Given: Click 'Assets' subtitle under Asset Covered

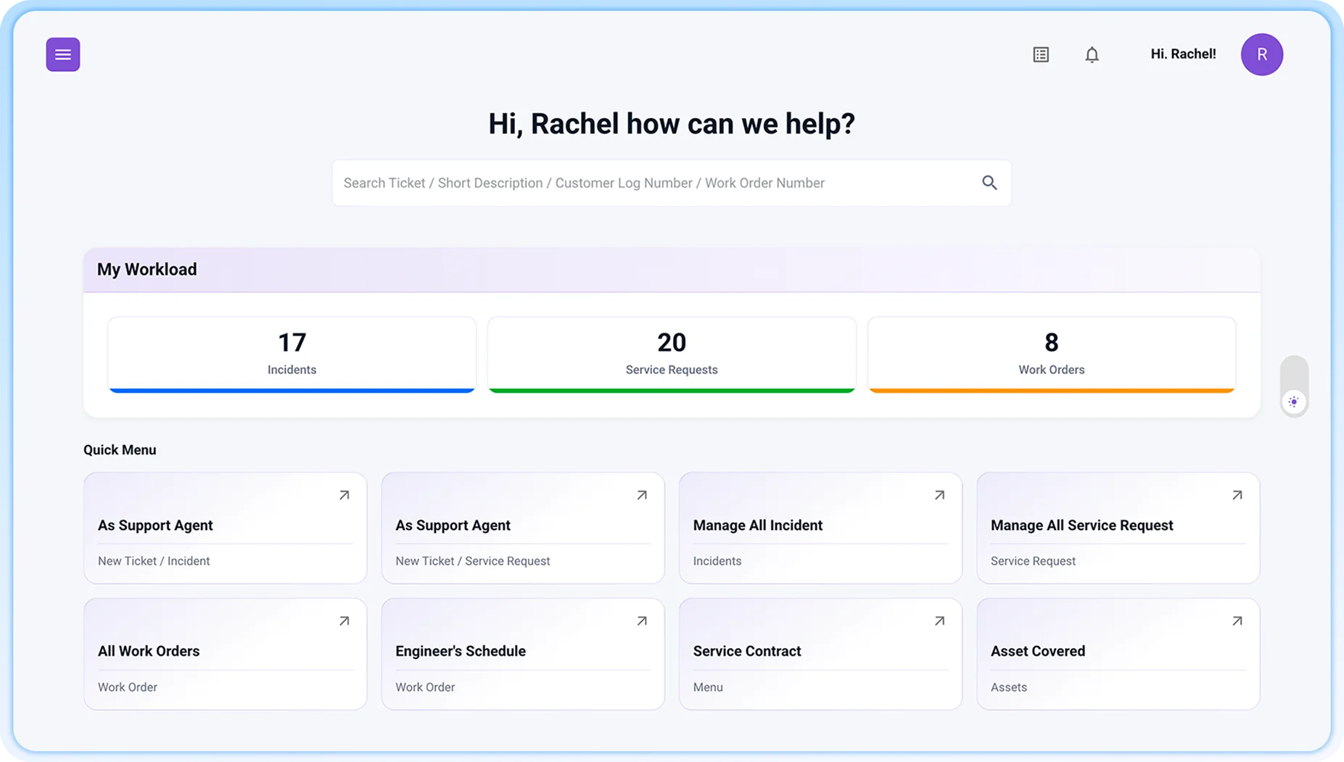Looking at the screenshot, I should (x=1009, y=687).
